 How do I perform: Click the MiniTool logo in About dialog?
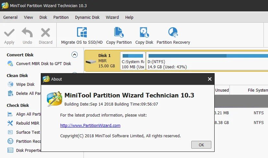pos(54,99)
